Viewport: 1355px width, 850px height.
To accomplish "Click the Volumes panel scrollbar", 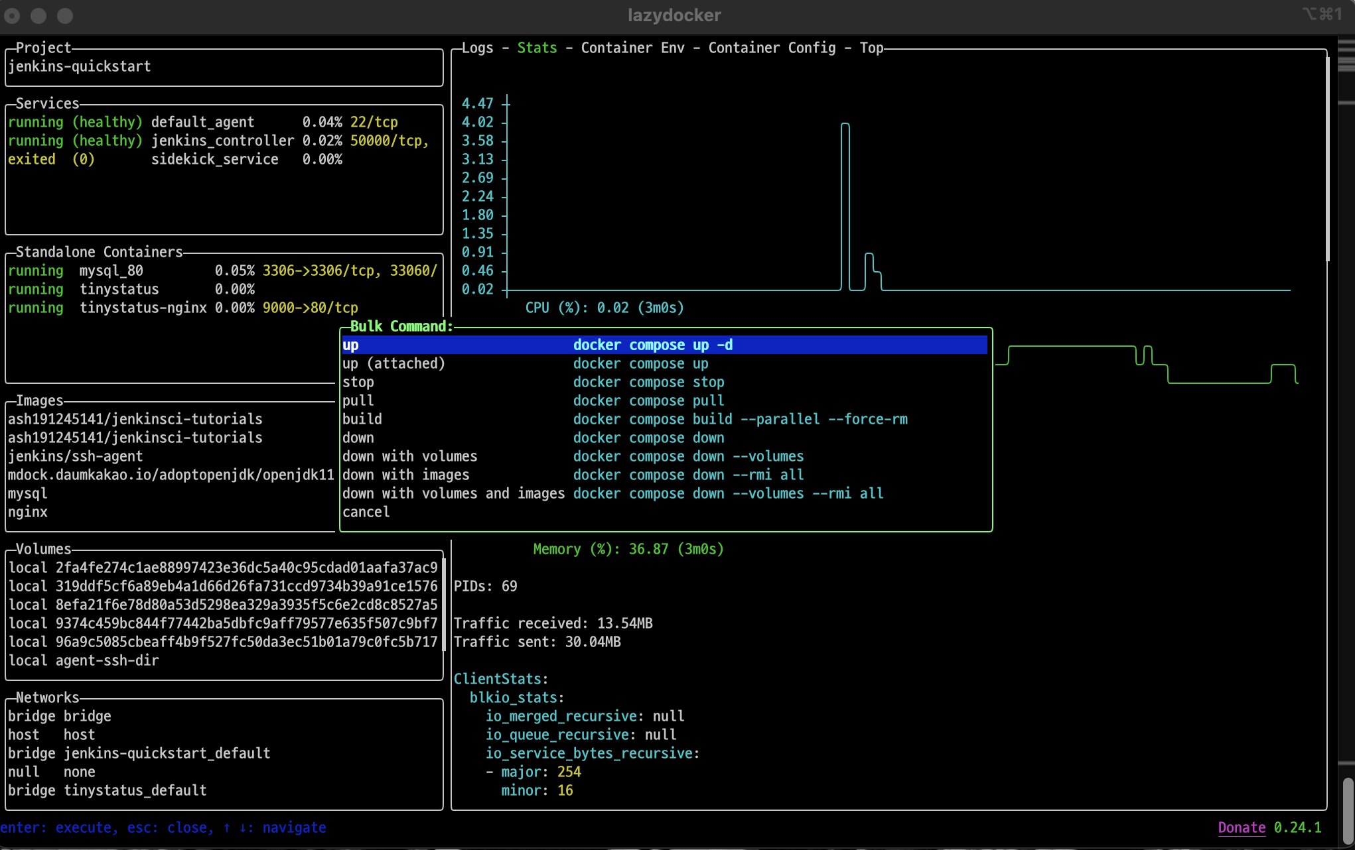I will (x=443, y=605).
